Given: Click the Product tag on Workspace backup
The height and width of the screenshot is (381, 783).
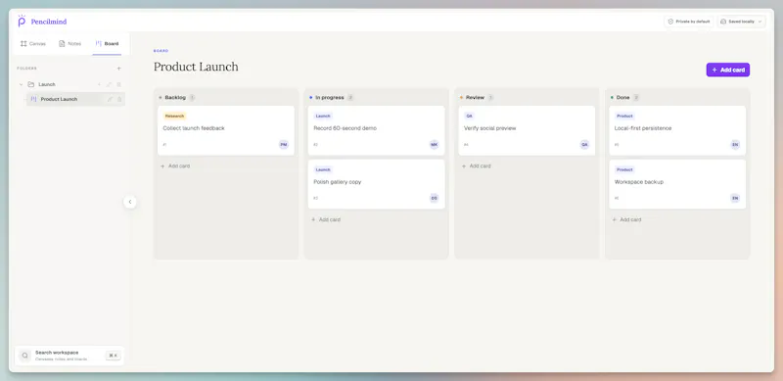Looking at the screenshot, I should tap(624, 169).
